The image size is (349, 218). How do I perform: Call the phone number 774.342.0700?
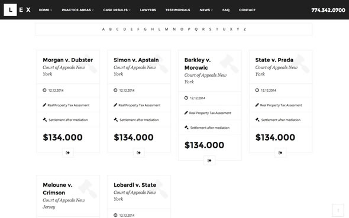click(328, 10)
